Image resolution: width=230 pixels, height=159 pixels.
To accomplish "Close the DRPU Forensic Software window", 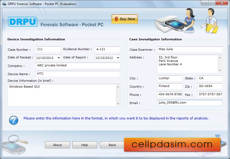I will pyautogui.click(x=222, y=3).
